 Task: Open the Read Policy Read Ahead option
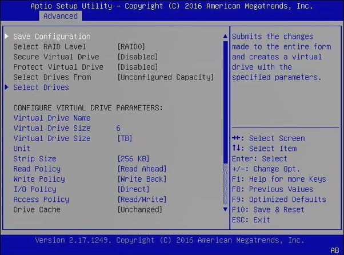pos(142,169)
